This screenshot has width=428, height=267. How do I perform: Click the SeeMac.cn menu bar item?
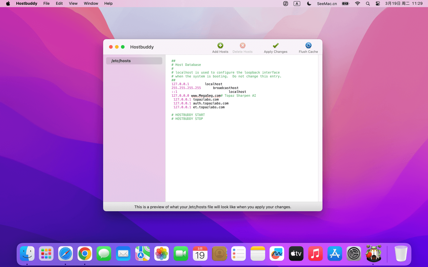[x=327, y=4]
